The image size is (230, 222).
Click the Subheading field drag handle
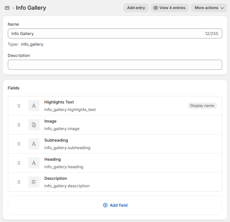click(19, 144)
